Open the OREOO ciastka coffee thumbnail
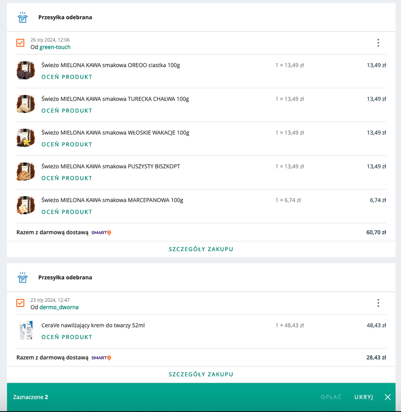This screenshot has width=401, height=412. click(x=26, y=71)
